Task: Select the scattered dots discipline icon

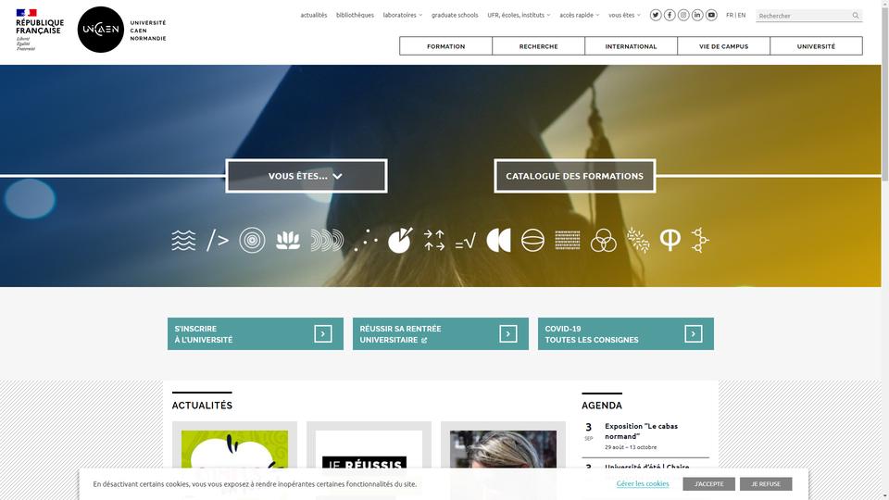Action: click(366, 241)
